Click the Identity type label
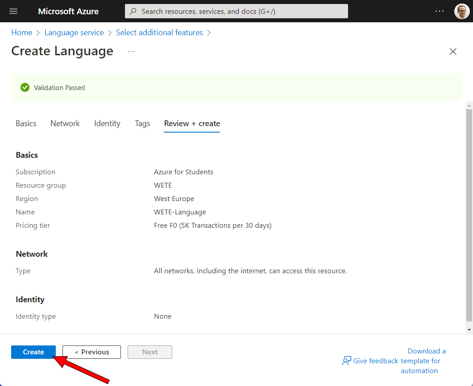This screenshot has height=386, width=473. 36,316
